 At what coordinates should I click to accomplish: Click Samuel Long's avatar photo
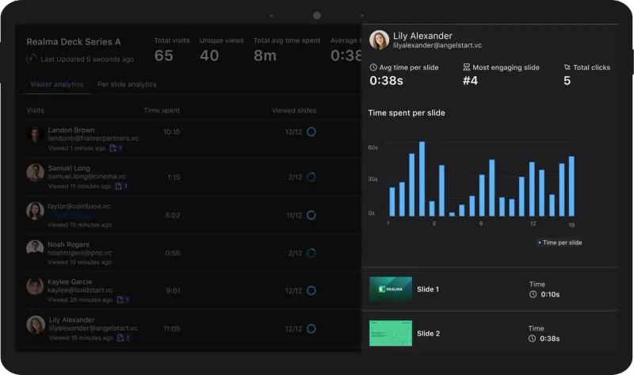tap(35, 172)
